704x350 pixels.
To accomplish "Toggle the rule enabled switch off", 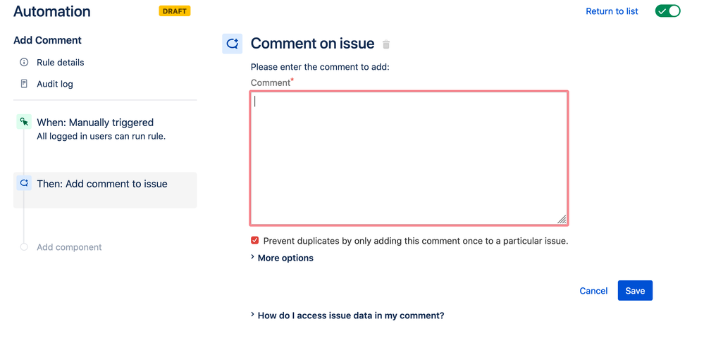I will (667, 11).
